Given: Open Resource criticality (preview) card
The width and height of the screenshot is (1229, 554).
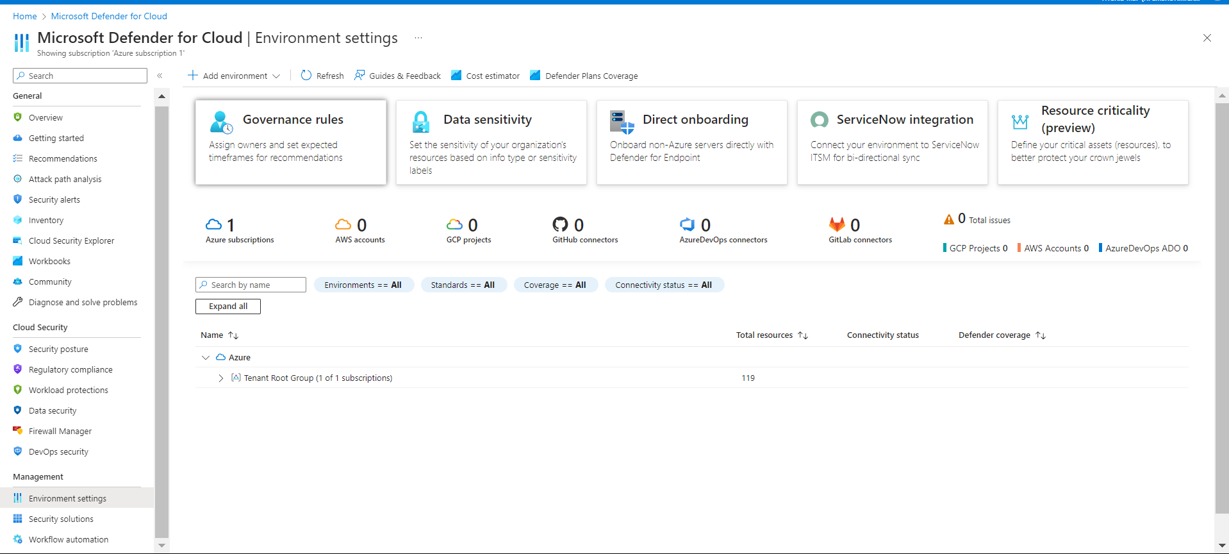Looking at the screenshot, I should tap(1093, 142).
